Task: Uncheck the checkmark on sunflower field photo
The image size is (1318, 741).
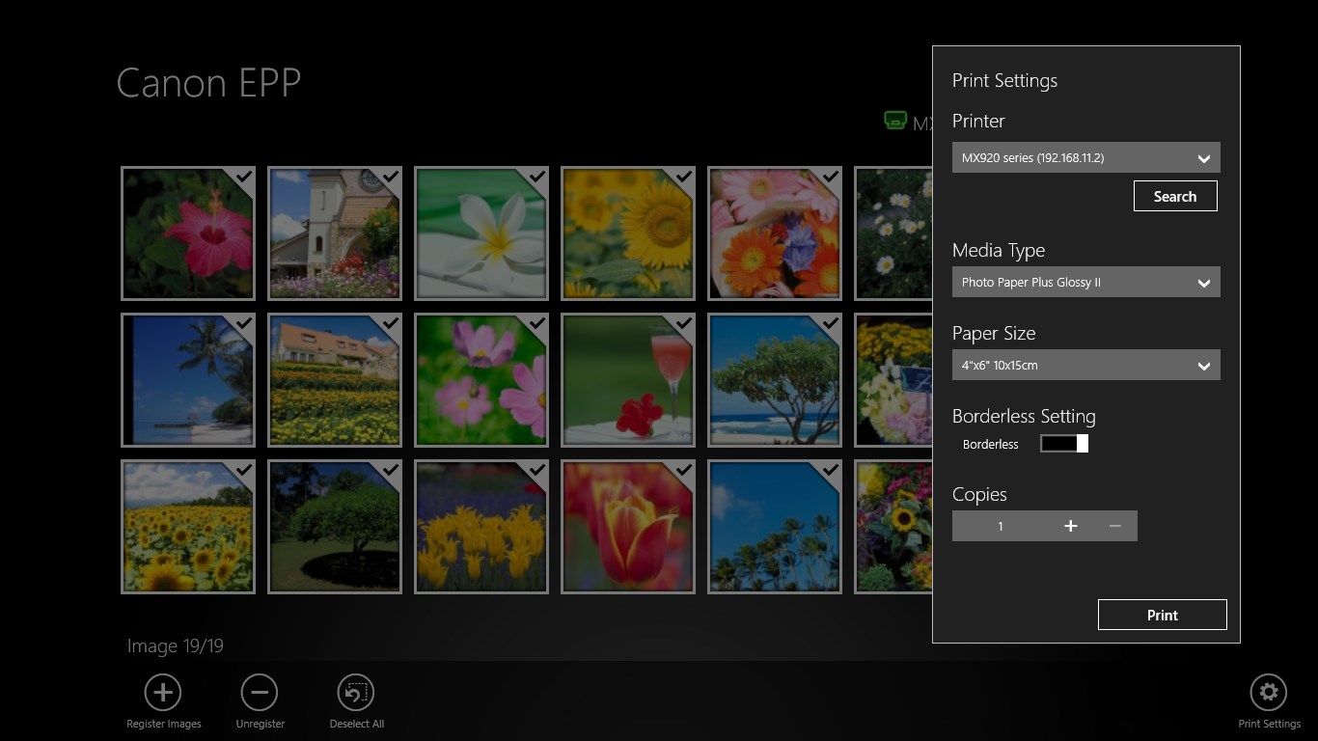Action: [244, 470]
